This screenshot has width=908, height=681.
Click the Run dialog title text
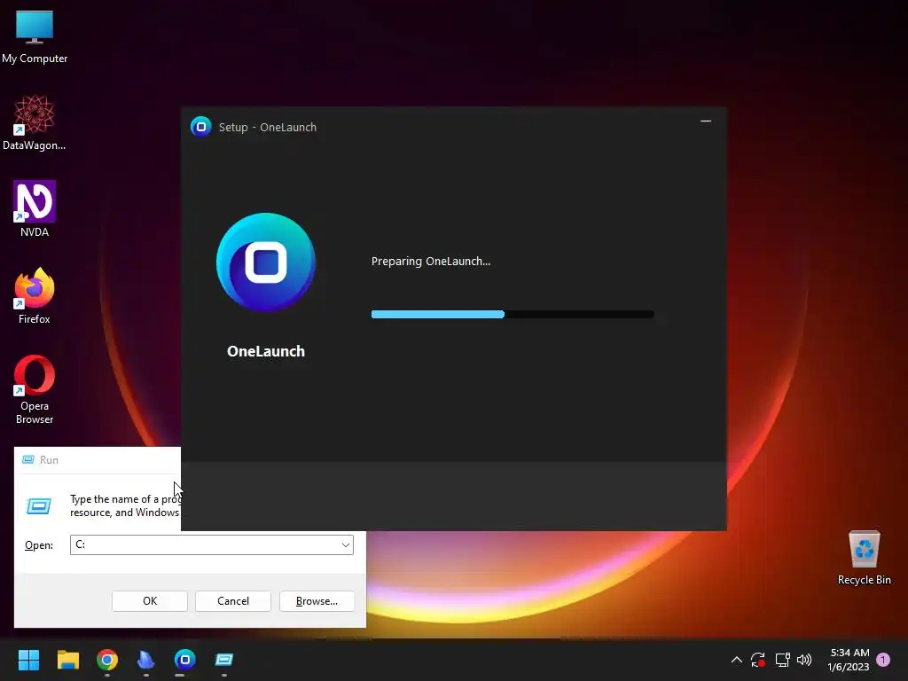coord(50,460)
